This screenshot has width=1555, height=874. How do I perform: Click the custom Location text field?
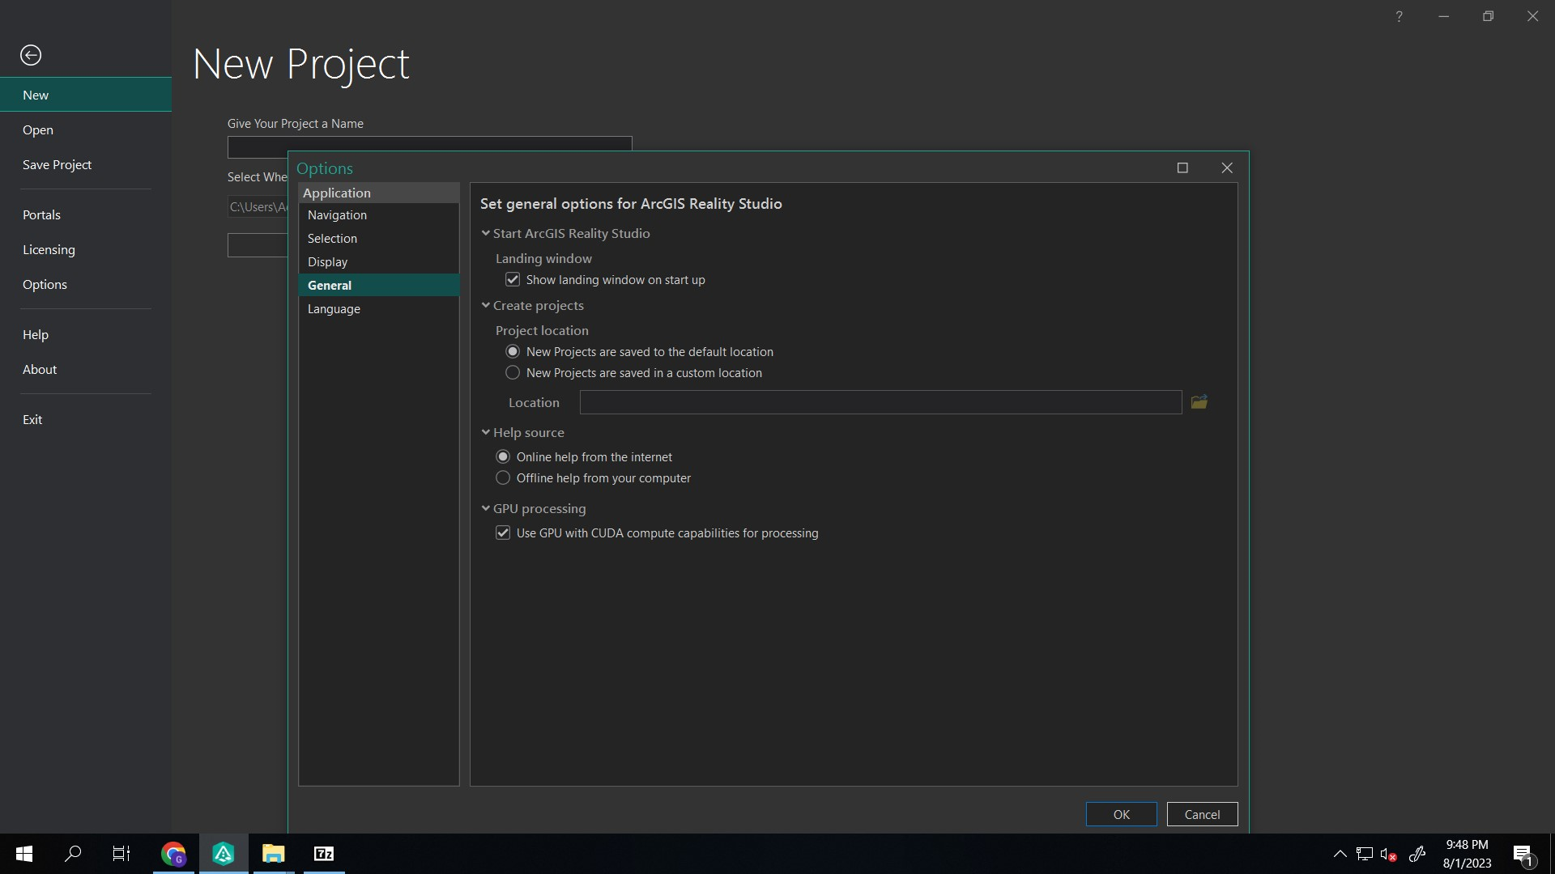pos(881,402)
